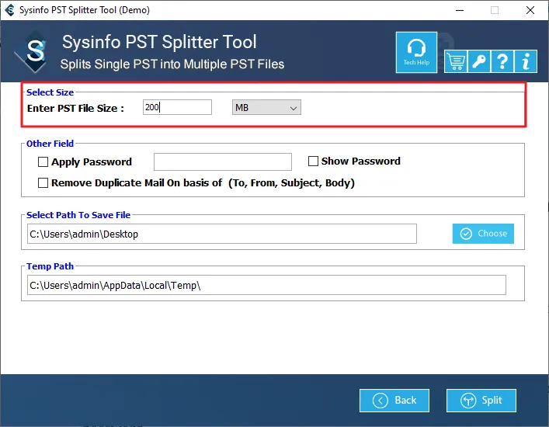Open the key activation icon
This screenshot has height=427, width=549.
point(479,61)
